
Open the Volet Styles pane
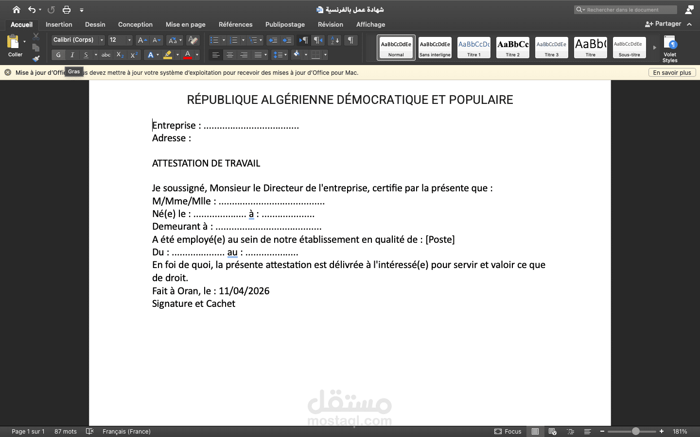(670, 49)
